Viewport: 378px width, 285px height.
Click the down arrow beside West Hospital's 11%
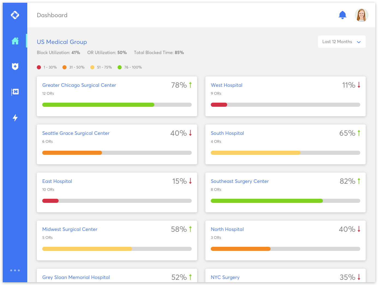click(359, 85)
